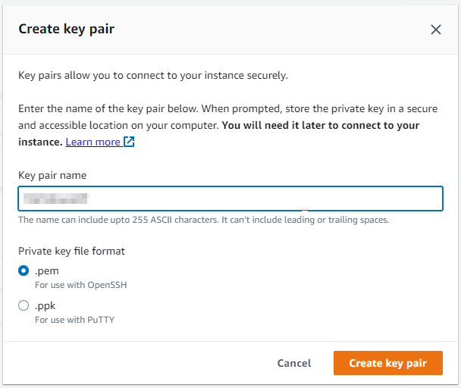This screenshot has width=461, height=388.
Task: Open the Learn more link
Action: [x=93, y=142]
